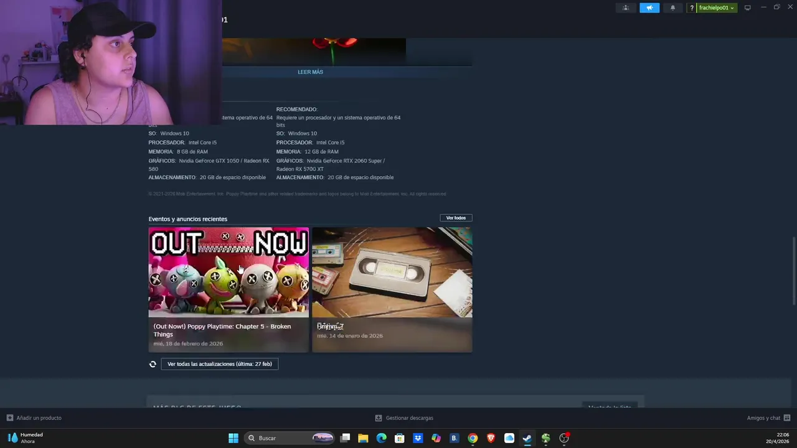Open Gestionar descargas
Screen dimensions: 797x448
coord(409,418)
